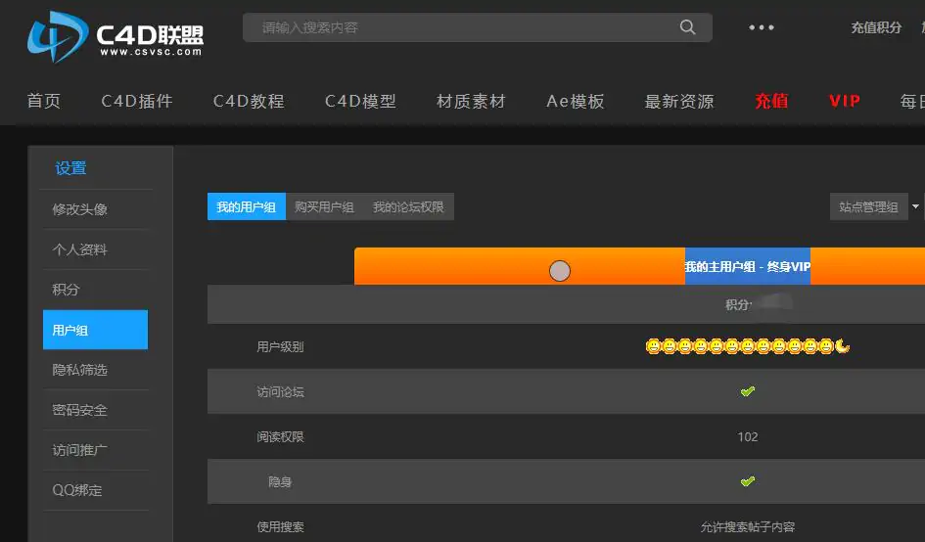925x542 pixels.
Task: Select 用户组 in the sidebar
Action: (96, 330)
